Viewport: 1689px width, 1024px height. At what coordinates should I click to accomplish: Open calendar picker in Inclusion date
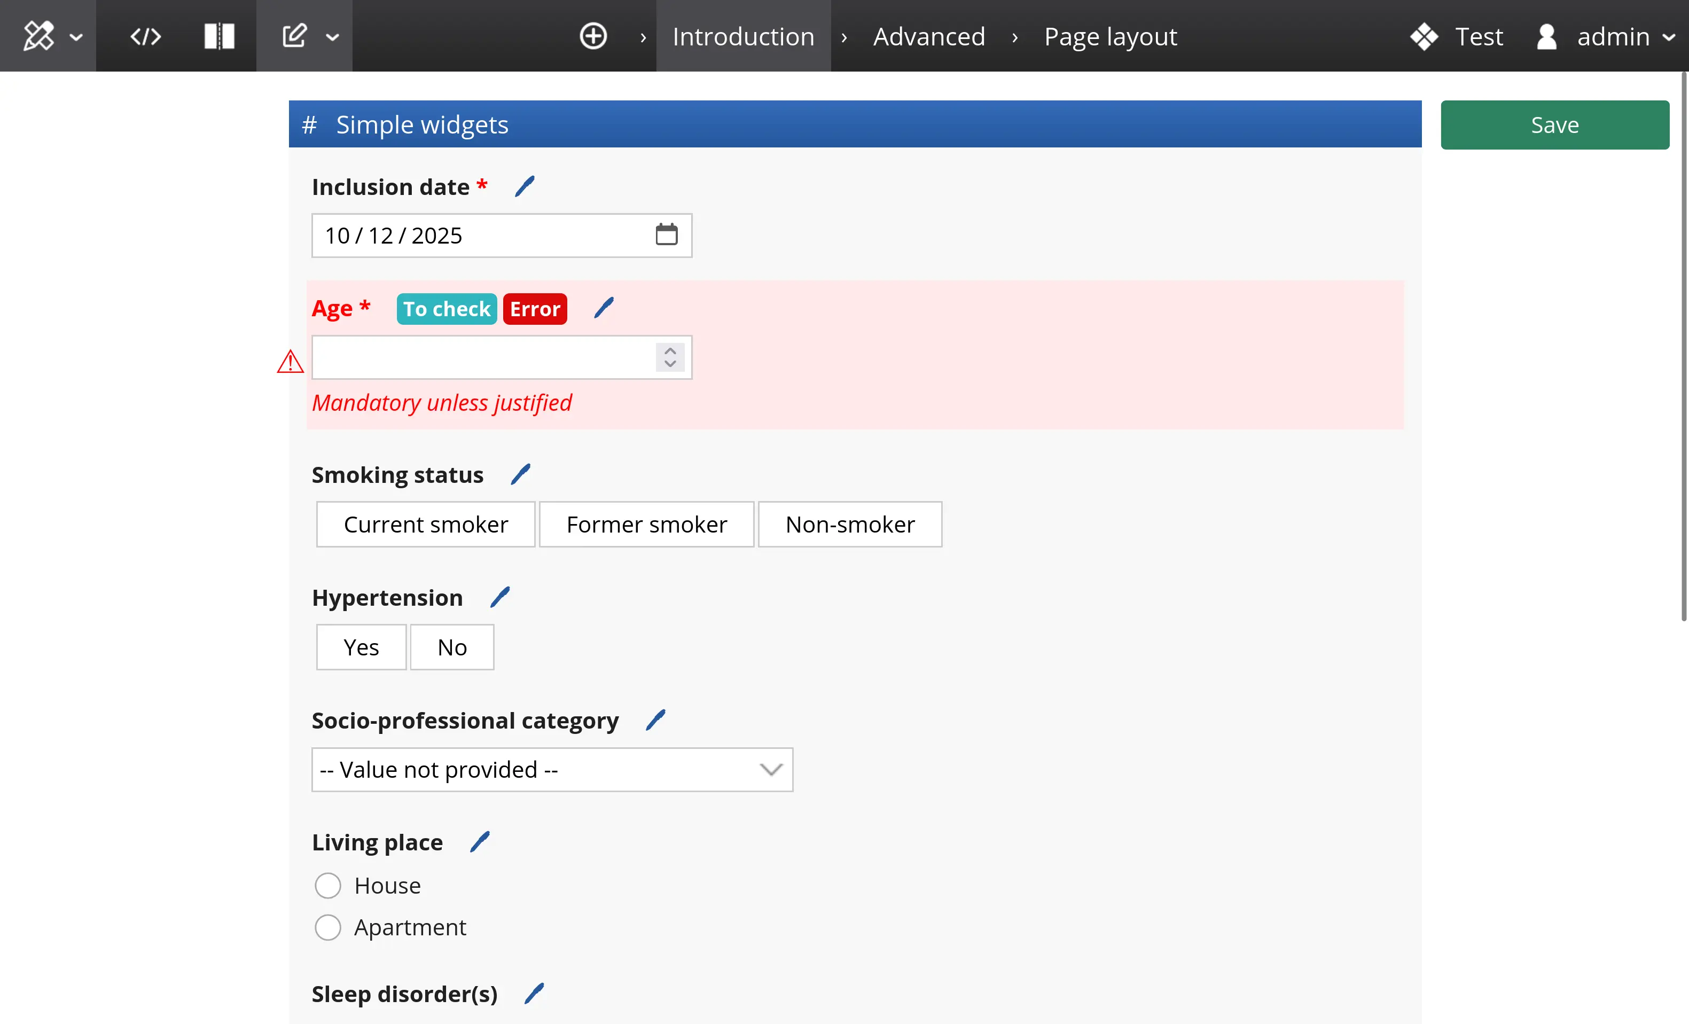[666, 235]
